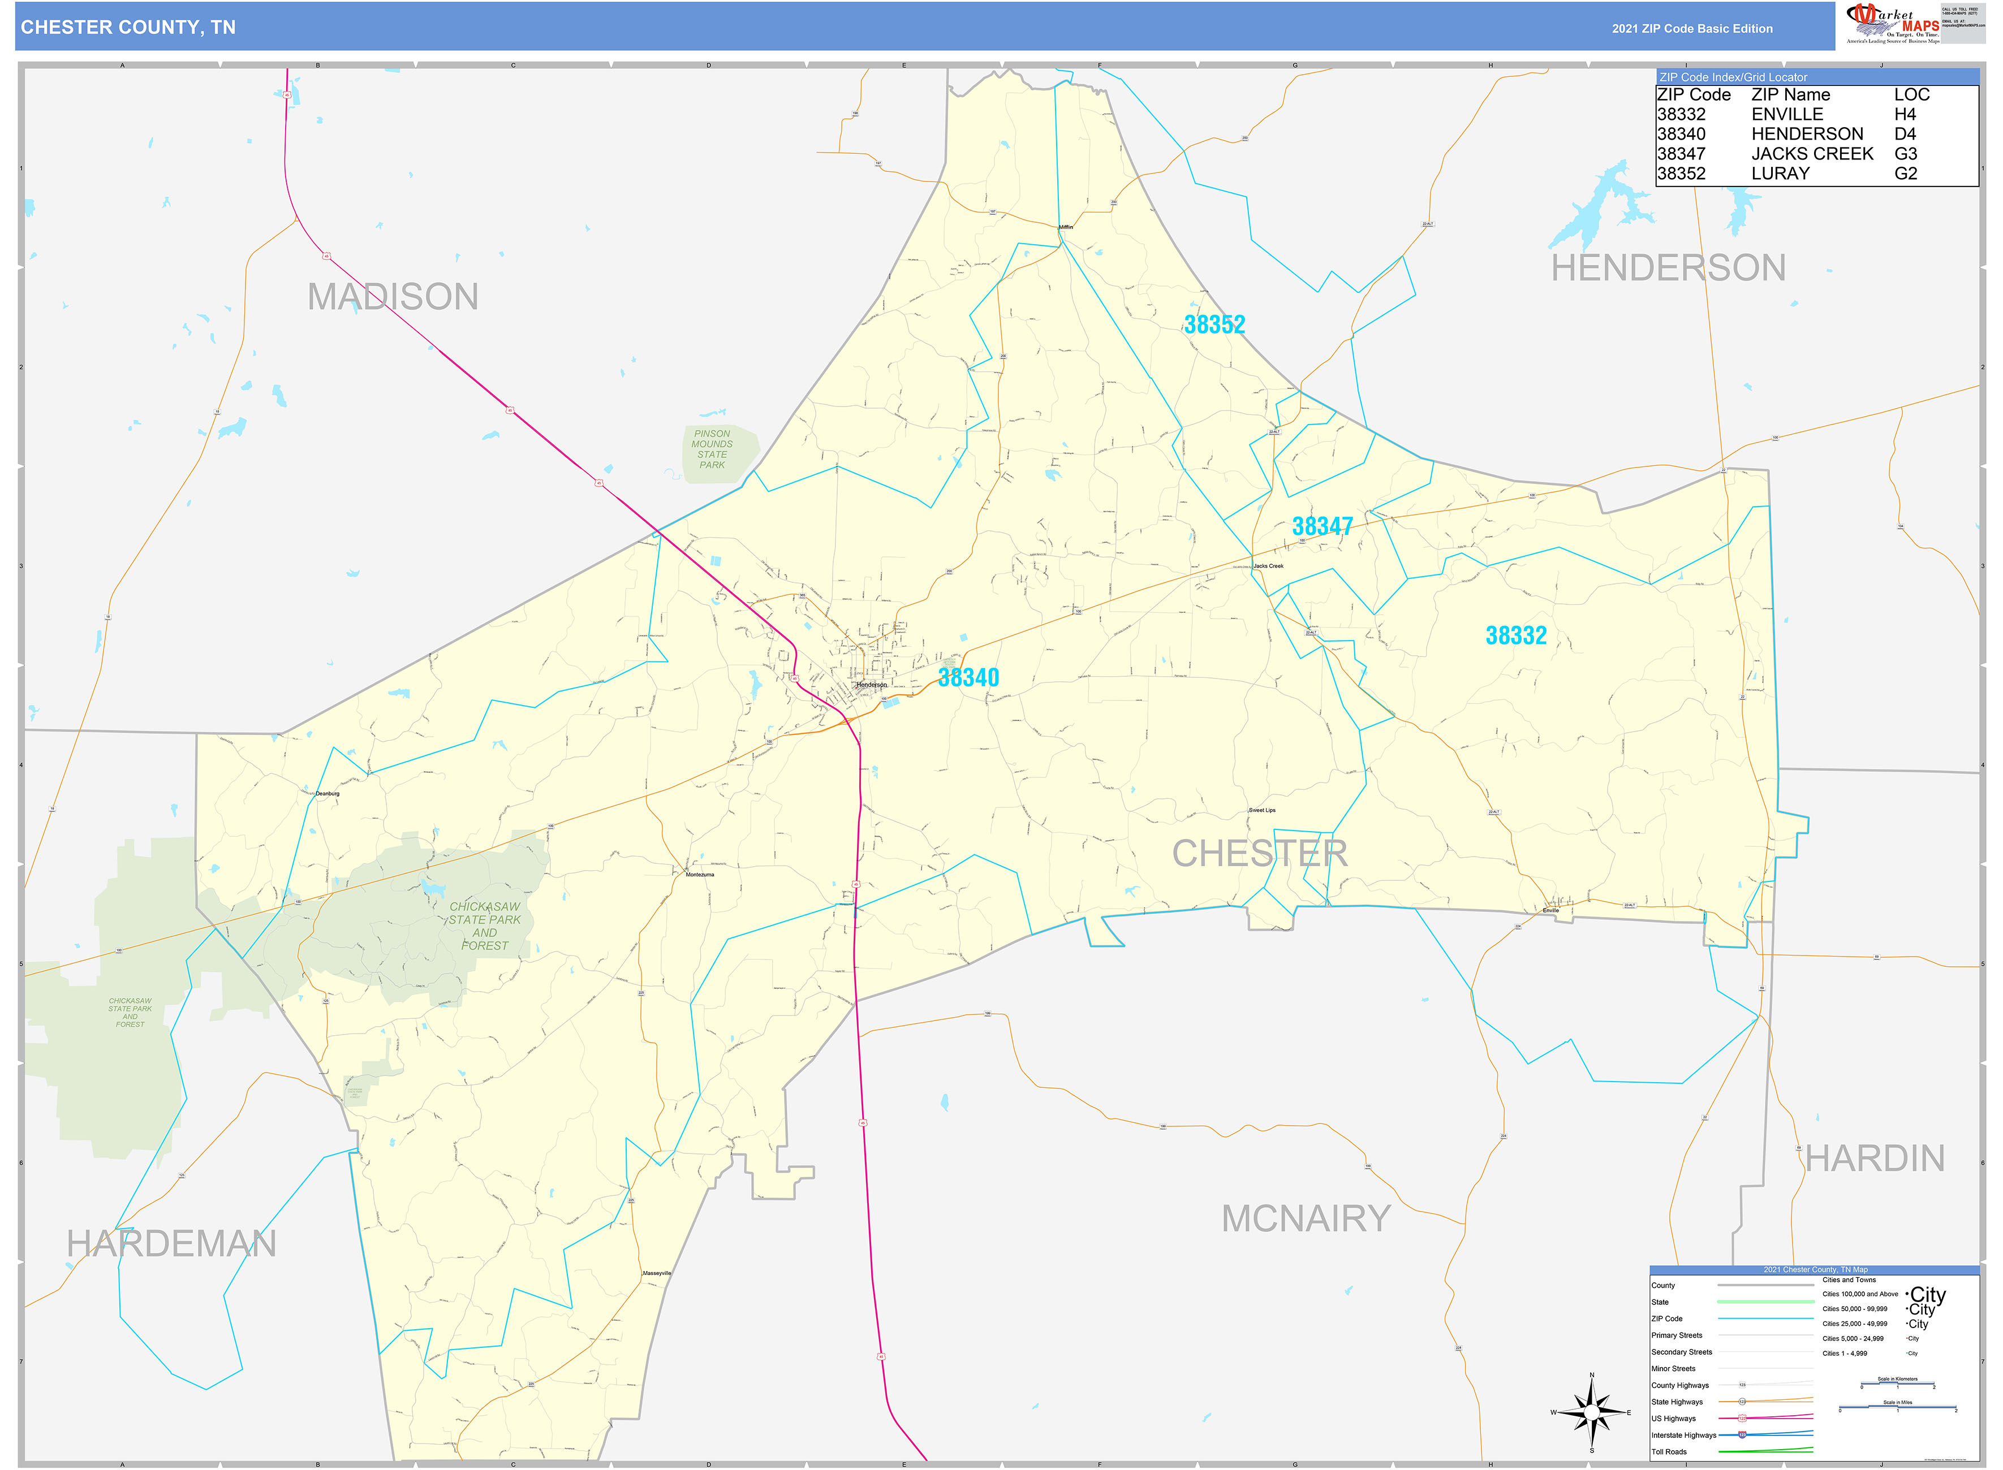
Task: Click the 'Scale in Miles' bar in the legend
Action: 1897,1407
